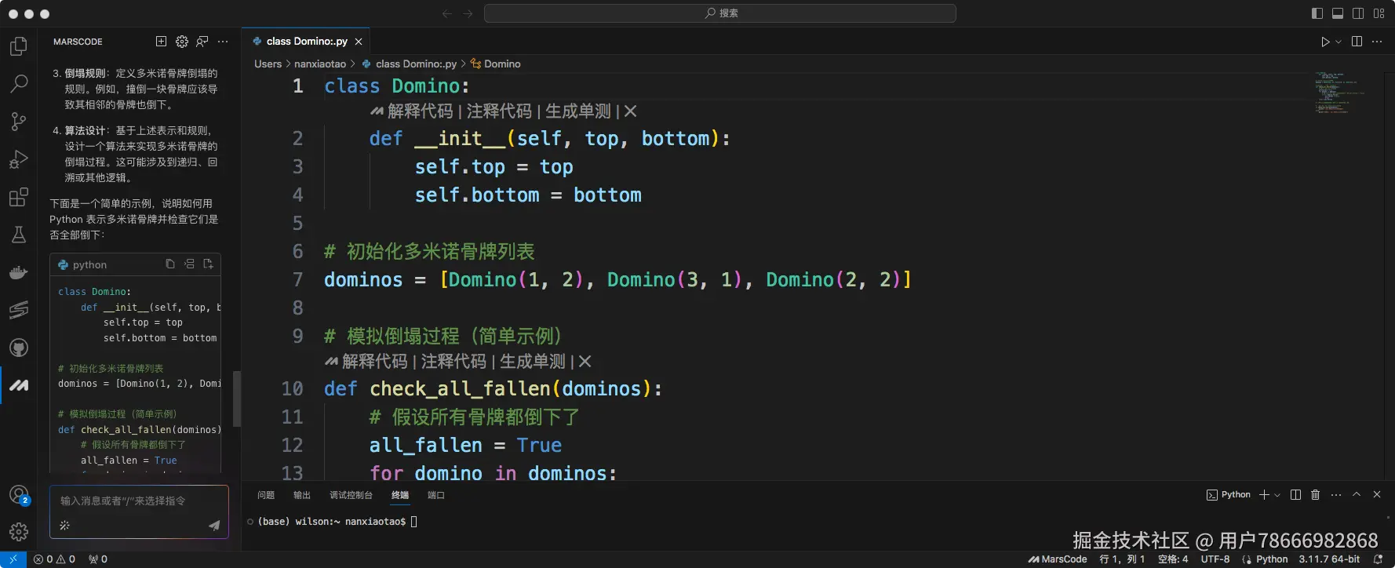The width and height of the screenshot is (1395, 568).
Task: Open MarsCode feedback icon
Action: click(x=202, y=42)
